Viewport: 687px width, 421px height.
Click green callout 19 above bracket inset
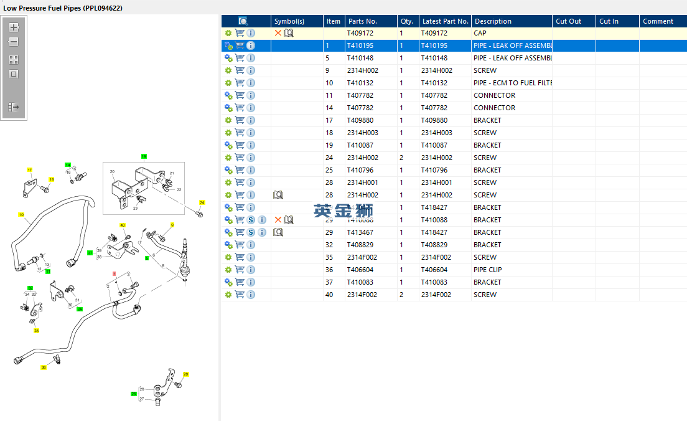[x=144, y=156]
